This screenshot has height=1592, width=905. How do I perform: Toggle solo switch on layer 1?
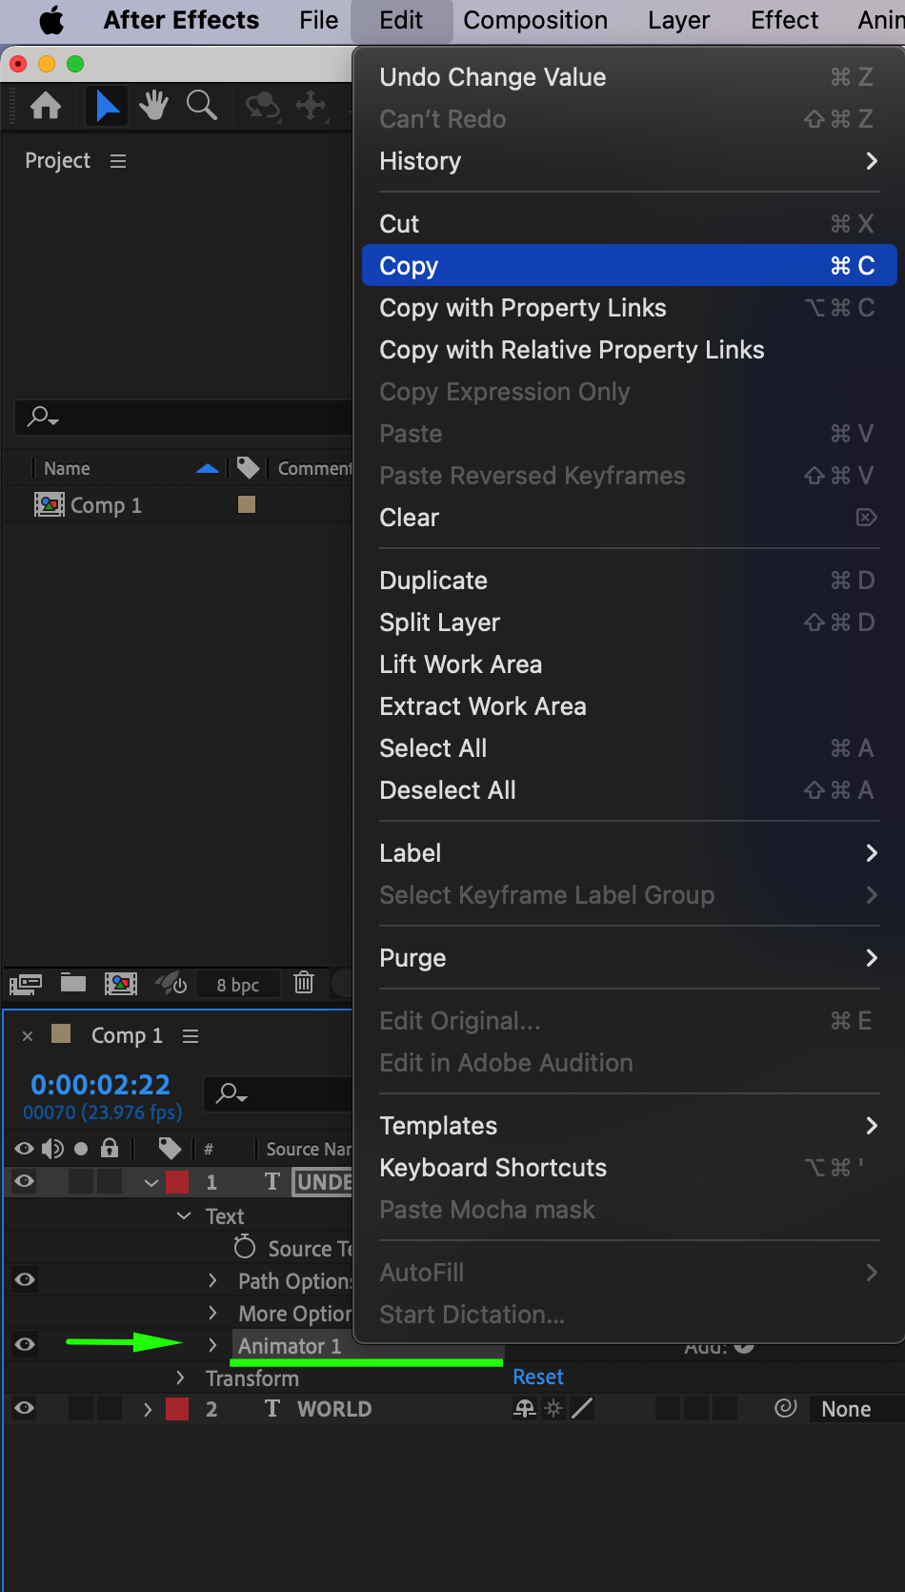pyautogui.click(x=81, y=1181)
